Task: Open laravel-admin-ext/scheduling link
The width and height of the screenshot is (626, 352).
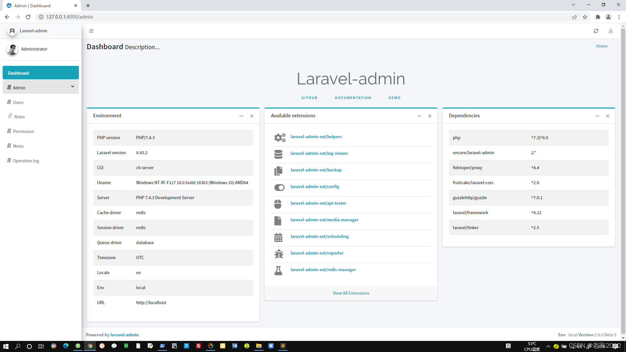Action: (320, 237)
